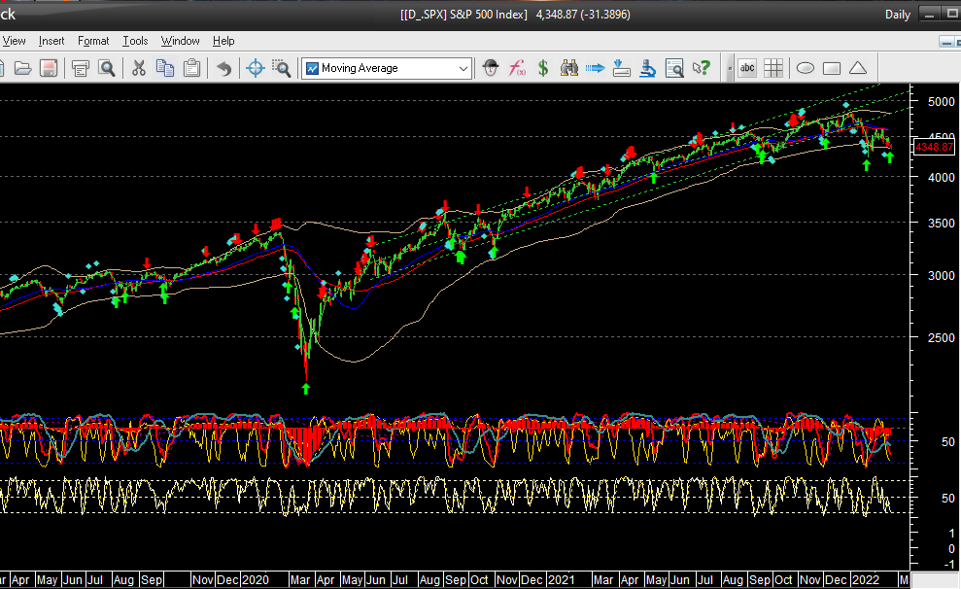This screenshot has height=589, width=961.
Task: Open the formula f(x) editor icon
Action: pos(518,68)
